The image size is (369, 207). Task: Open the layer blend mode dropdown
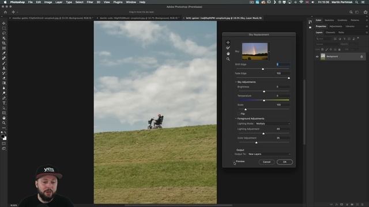(326, 44)
